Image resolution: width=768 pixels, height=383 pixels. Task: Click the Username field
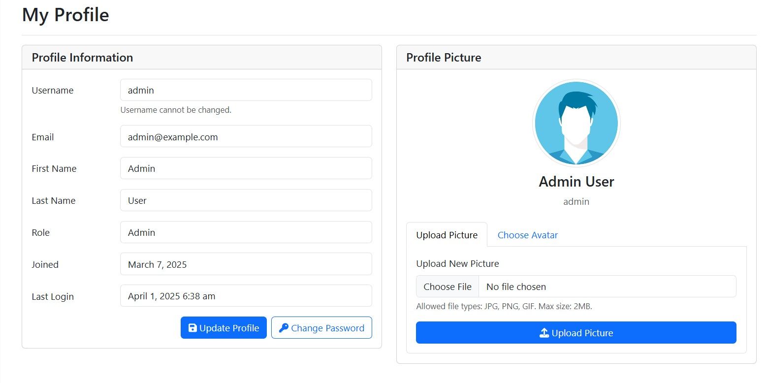pos(246,90)
